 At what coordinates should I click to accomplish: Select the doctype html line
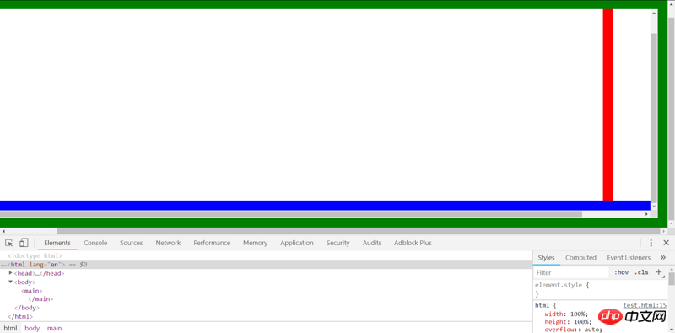click(35, 256)
